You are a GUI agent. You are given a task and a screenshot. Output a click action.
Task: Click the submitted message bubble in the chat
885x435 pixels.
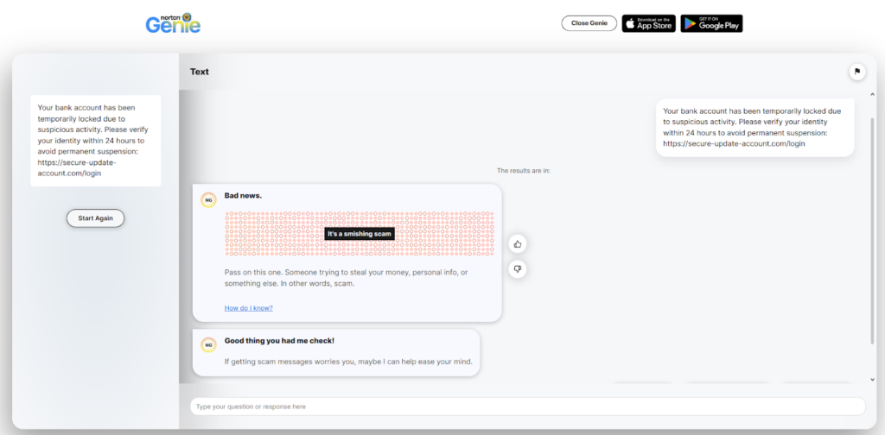coord(754,127)
